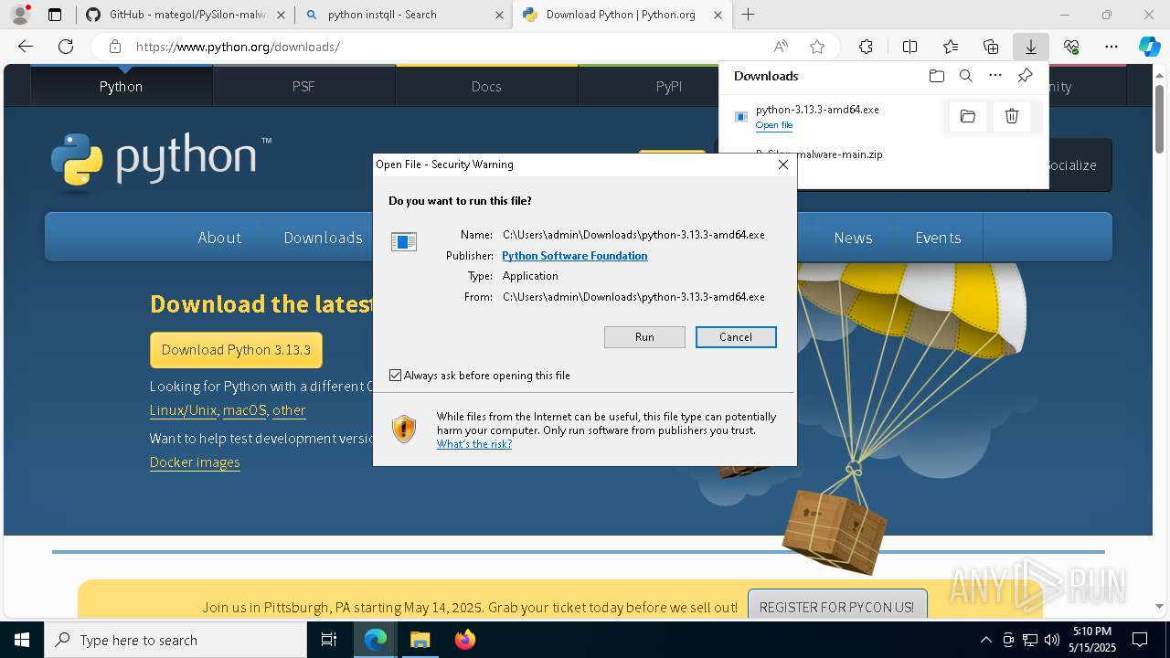1170x658 pixels.
Task: Select python-3.13.3-amd64.exe in Downloads panel
Action: (x=817, y=110)
